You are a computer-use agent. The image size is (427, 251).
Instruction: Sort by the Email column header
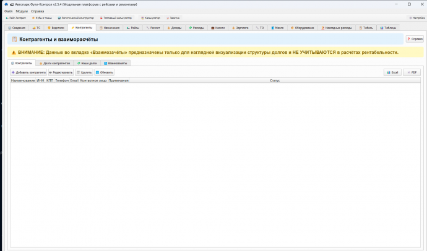(74, 80)
